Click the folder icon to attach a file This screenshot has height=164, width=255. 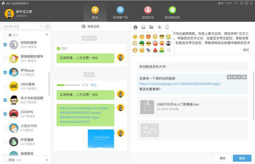point(151,27)
